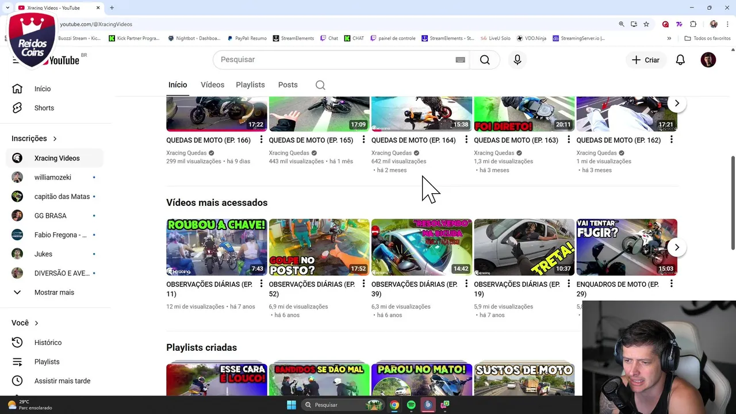Click the channel search magnifier icon
The height and width of the screenshot is (414, 736).
320,85
